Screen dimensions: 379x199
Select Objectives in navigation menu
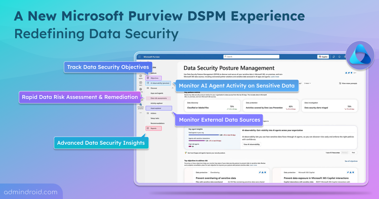click(x=154, y=78)
